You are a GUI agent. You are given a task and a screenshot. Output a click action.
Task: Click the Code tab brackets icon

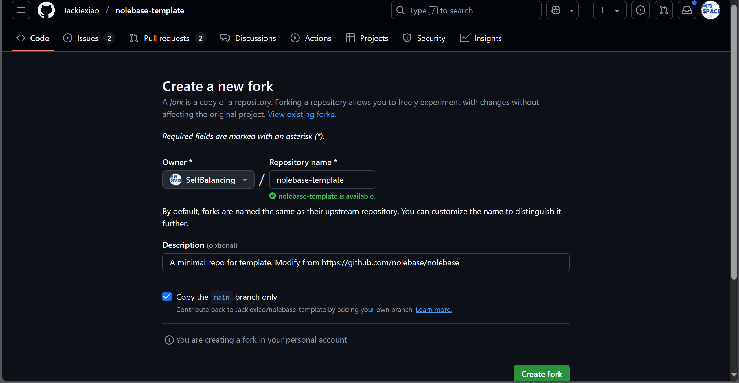click(21, 38)
